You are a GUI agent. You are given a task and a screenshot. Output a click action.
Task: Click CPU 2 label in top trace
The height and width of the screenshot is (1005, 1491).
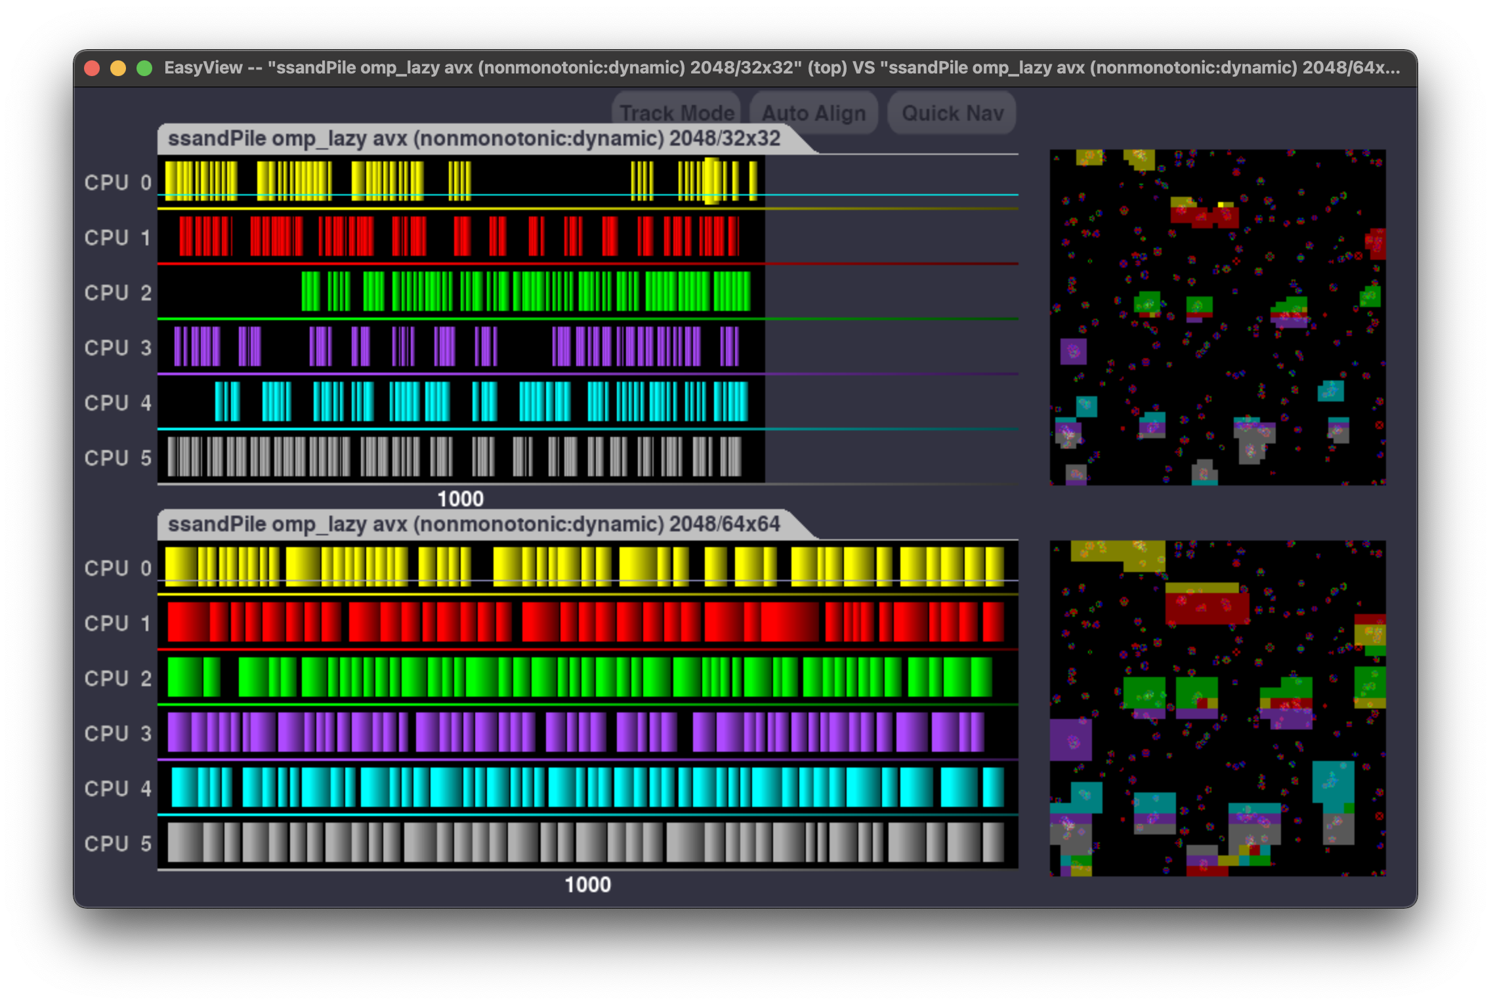click(118, 293)
